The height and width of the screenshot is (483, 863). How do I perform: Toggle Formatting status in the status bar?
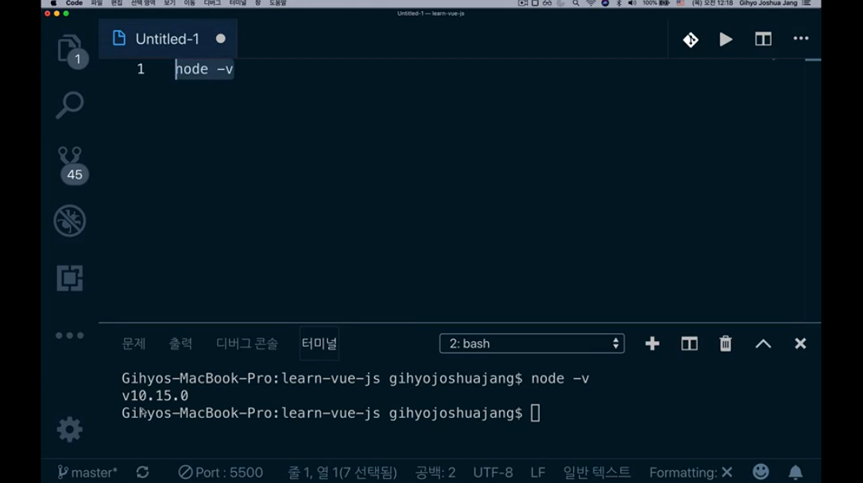690,473
